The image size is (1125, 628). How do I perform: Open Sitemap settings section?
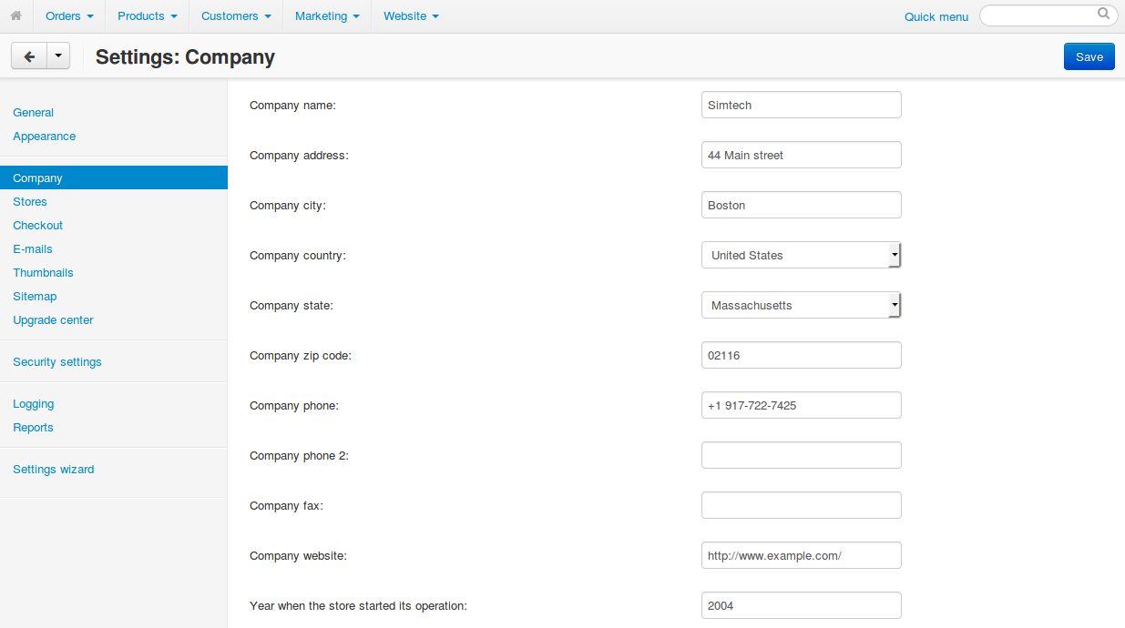(35, 297)
